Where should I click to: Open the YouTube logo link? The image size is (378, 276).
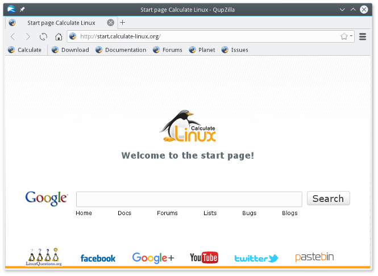[204, 257]
